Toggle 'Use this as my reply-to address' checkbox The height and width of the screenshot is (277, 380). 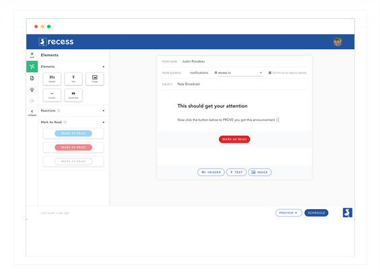(270, 73)
